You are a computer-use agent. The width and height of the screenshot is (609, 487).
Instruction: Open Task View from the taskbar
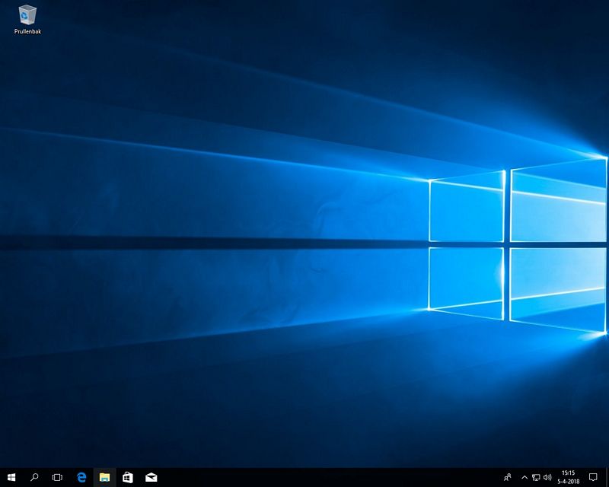coord(57,477)
